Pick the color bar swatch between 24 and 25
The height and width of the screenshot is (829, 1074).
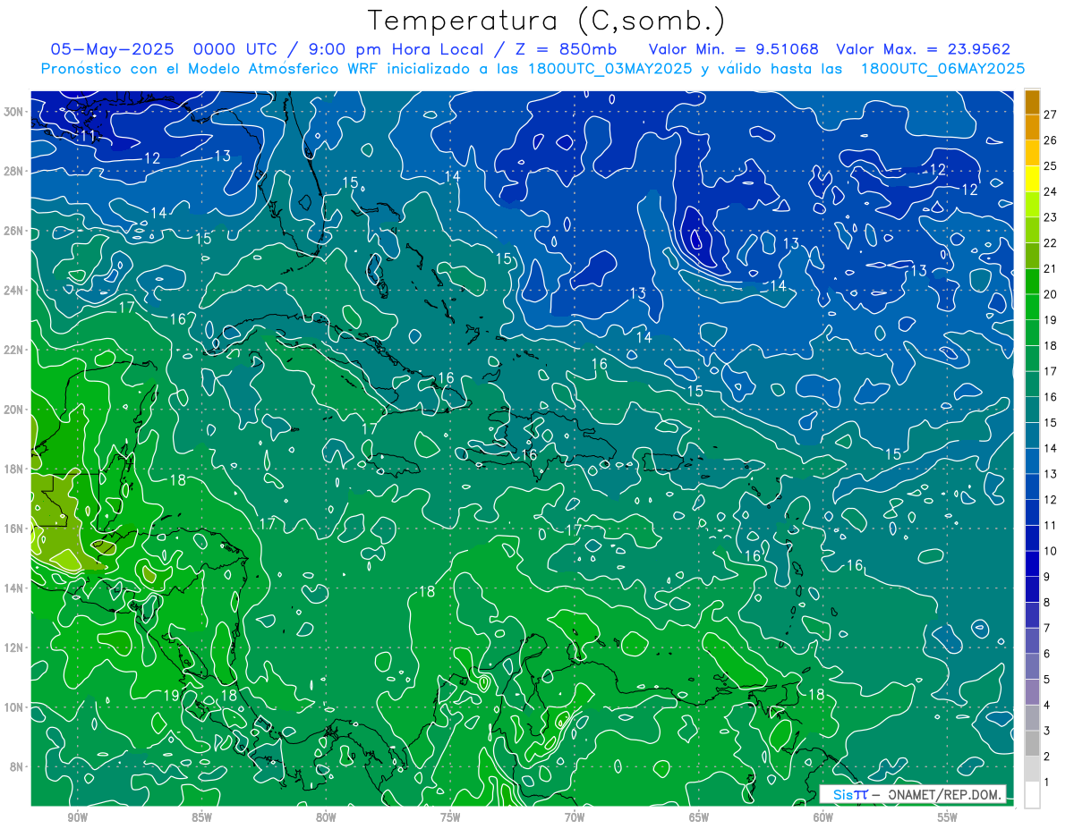pyautogui.click(x=1033, y=179)
